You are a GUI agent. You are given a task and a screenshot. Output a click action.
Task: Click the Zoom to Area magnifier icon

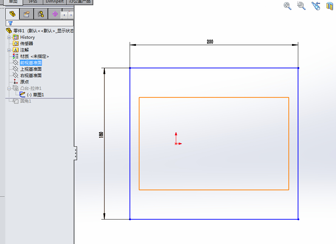click(301, 6)
